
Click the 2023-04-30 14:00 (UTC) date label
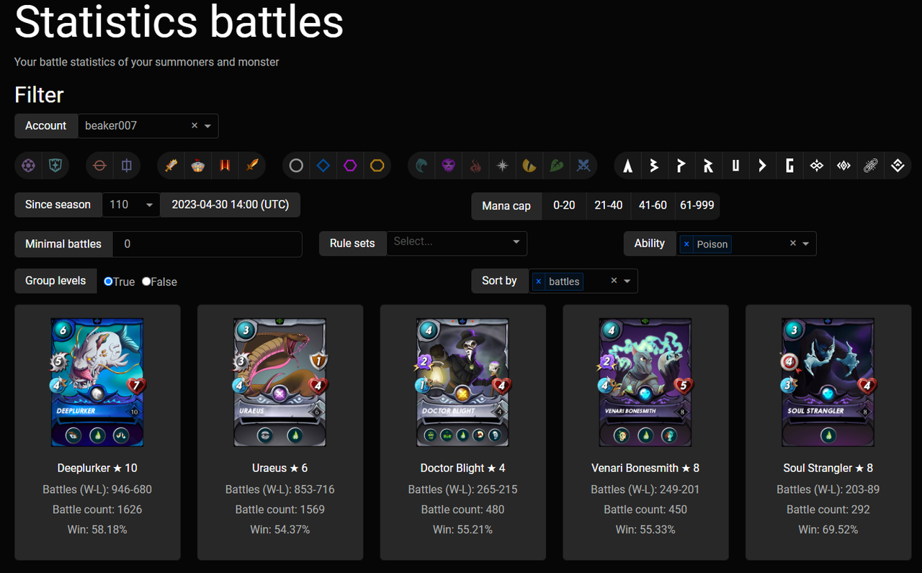(230, 204)
